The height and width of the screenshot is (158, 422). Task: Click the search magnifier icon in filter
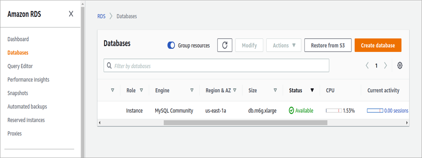[109, 65]
